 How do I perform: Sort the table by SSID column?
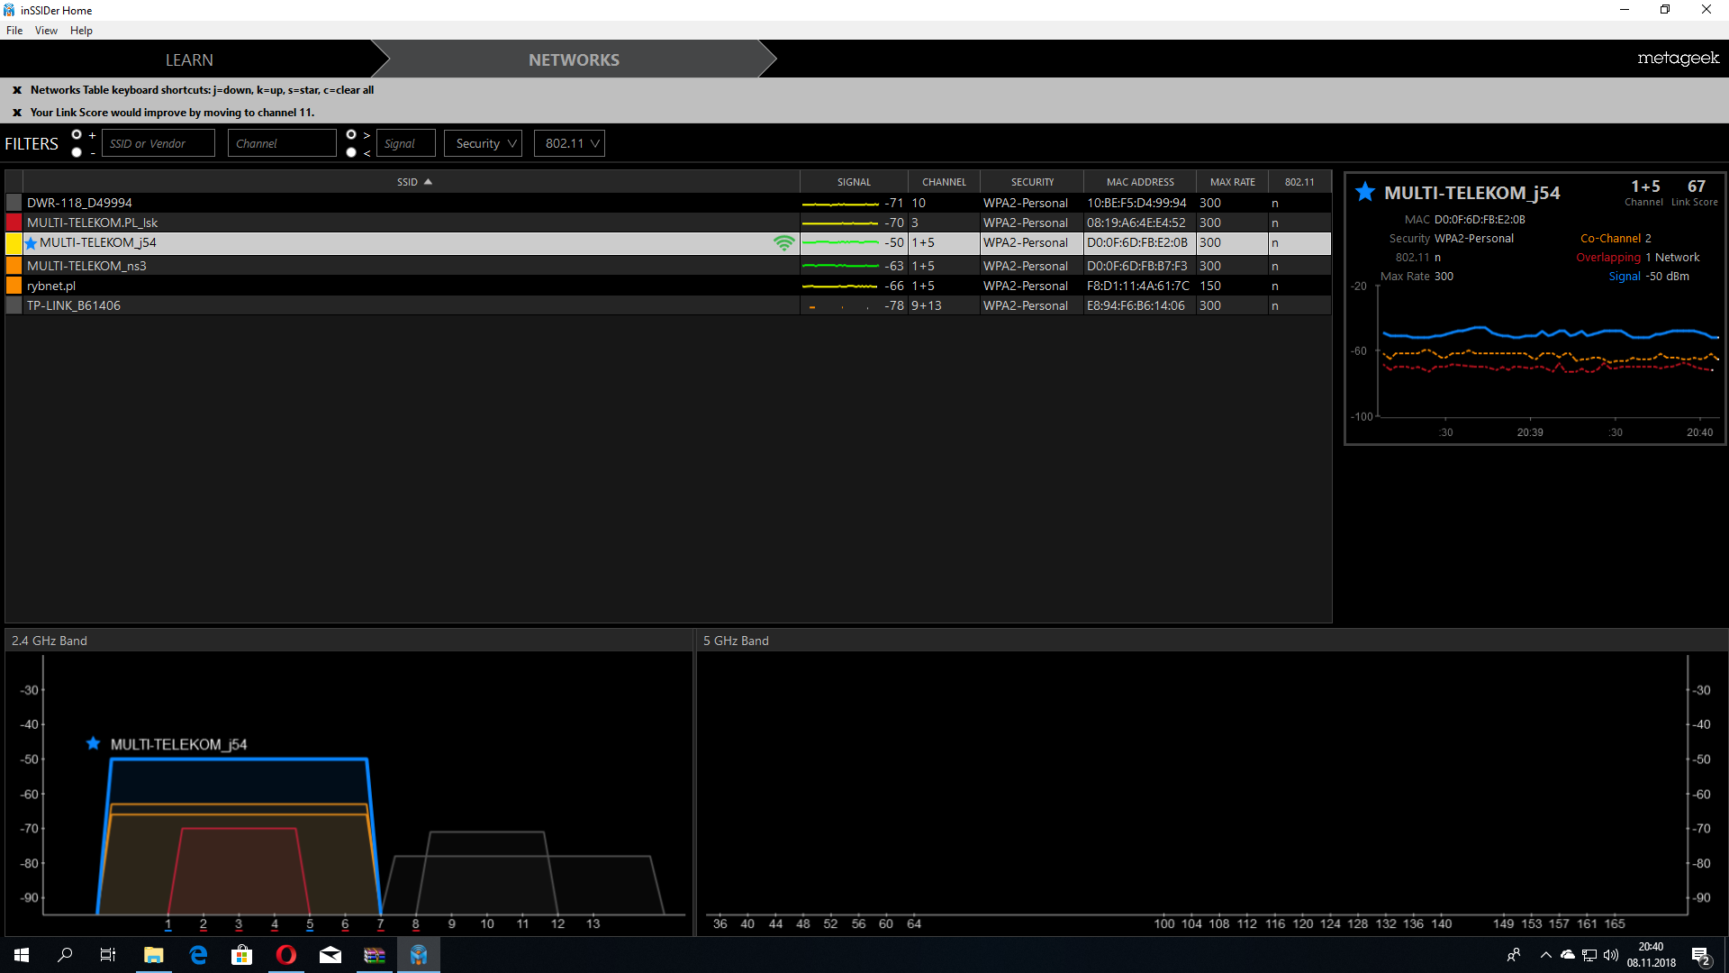tap(413, 182)
